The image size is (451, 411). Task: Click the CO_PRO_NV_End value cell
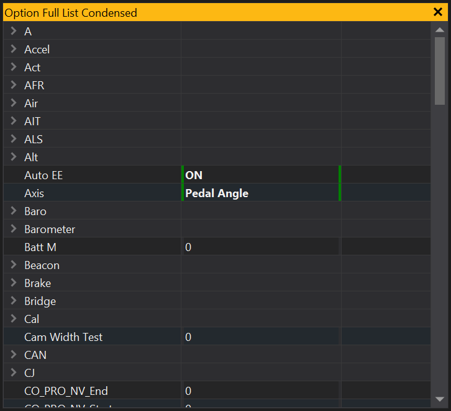pyautogui.click(x=260, y=391)
